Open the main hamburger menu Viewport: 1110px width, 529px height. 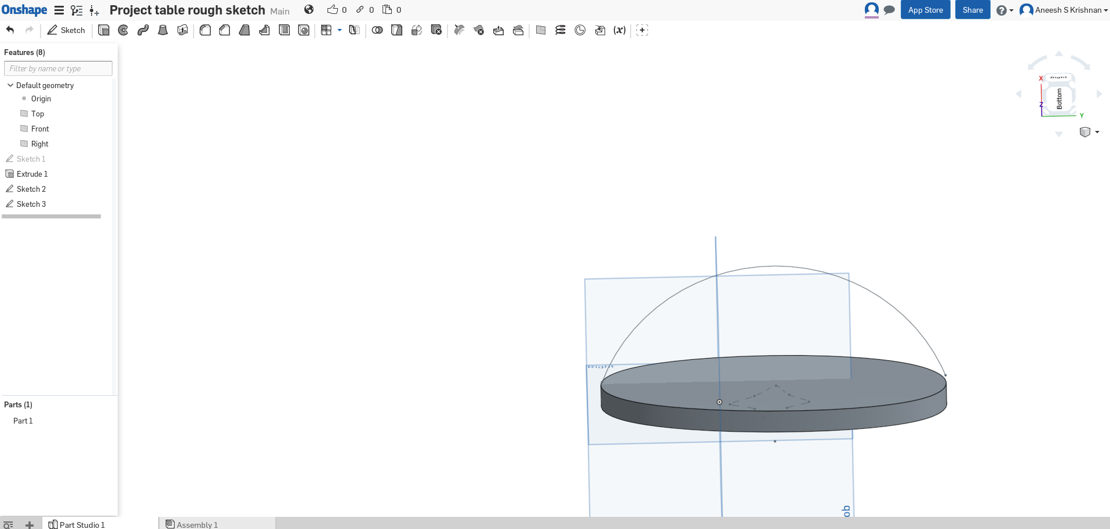(58, 10)
